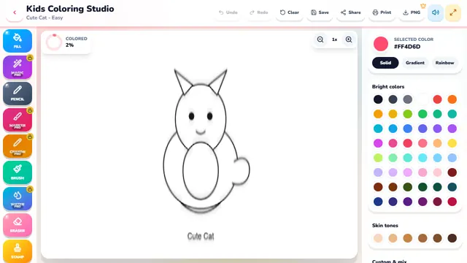Screen dimensions: 467x263
Task: Pick the orange swatch in the first row
Action: tap(452, 99)
